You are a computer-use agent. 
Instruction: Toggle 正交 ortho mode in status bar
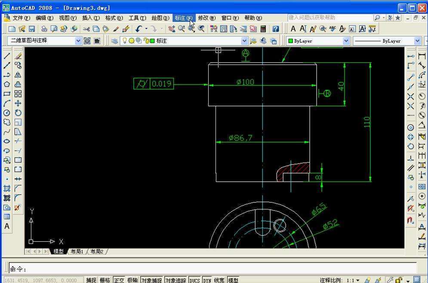(x=119, y=280)
